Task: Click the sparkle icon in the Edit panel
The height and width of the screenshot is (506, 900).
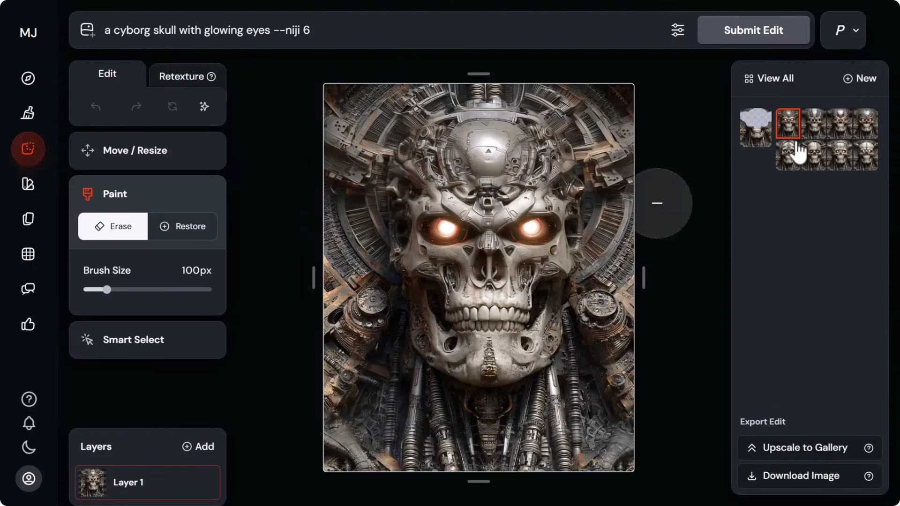Action: click(203, 106)
